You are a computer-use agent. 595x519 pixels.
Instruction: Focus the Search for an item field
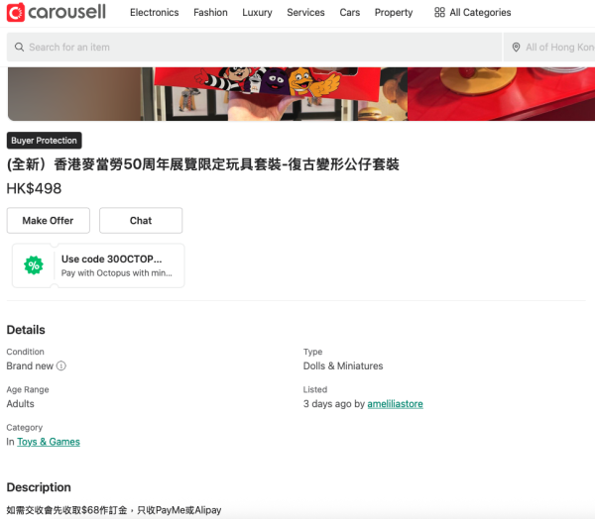tap(258, 48)
